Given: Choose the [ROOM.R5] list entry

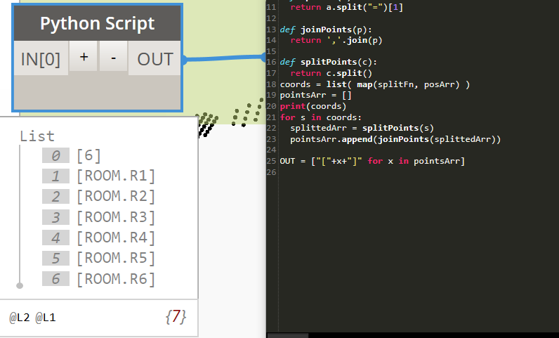Looking at the screenshot, I should (116, 258).
